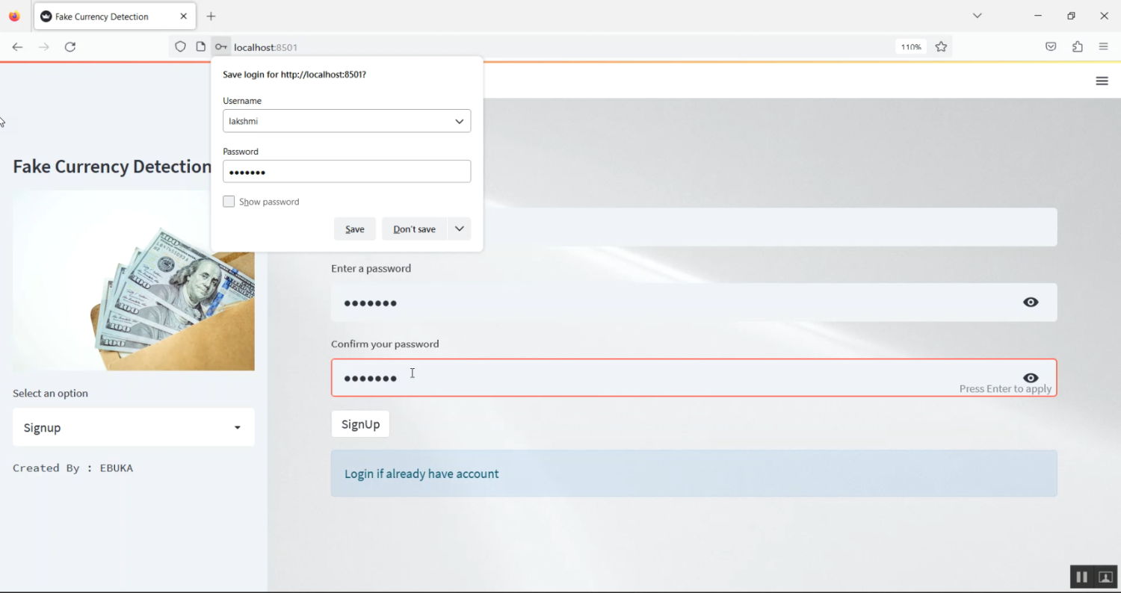Click the 'Select an option' label

[50, 394]
